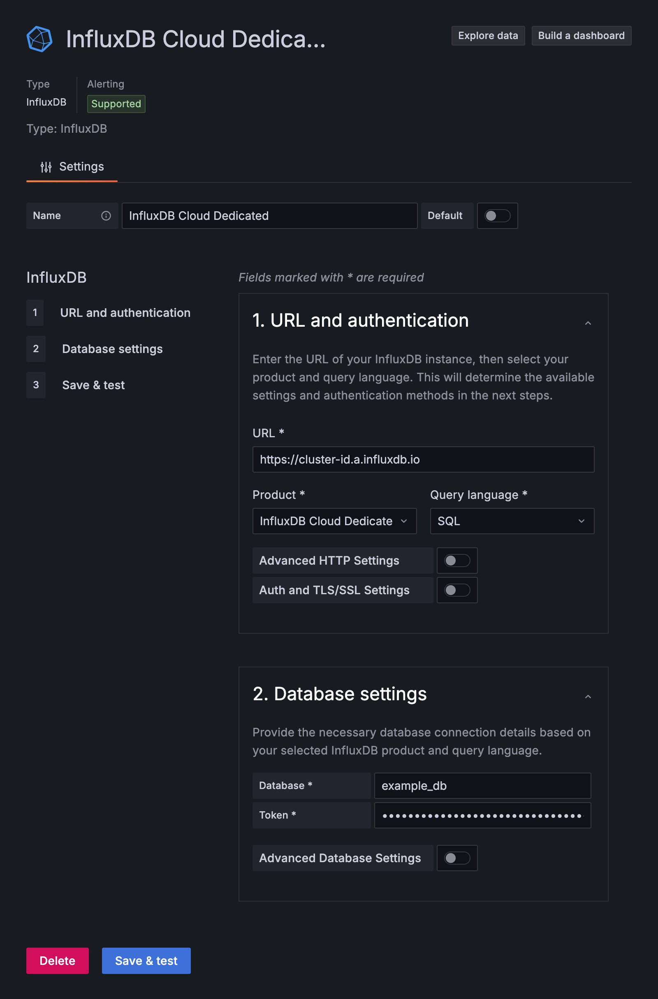Toggle the Default data source switch
Viewport: 658px width, 999px height.
pyautogui.click(x=497, y=216)
